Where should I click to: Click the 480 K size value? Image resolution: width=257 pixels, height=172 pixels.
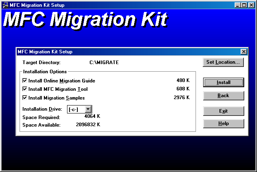click(183, 80)
